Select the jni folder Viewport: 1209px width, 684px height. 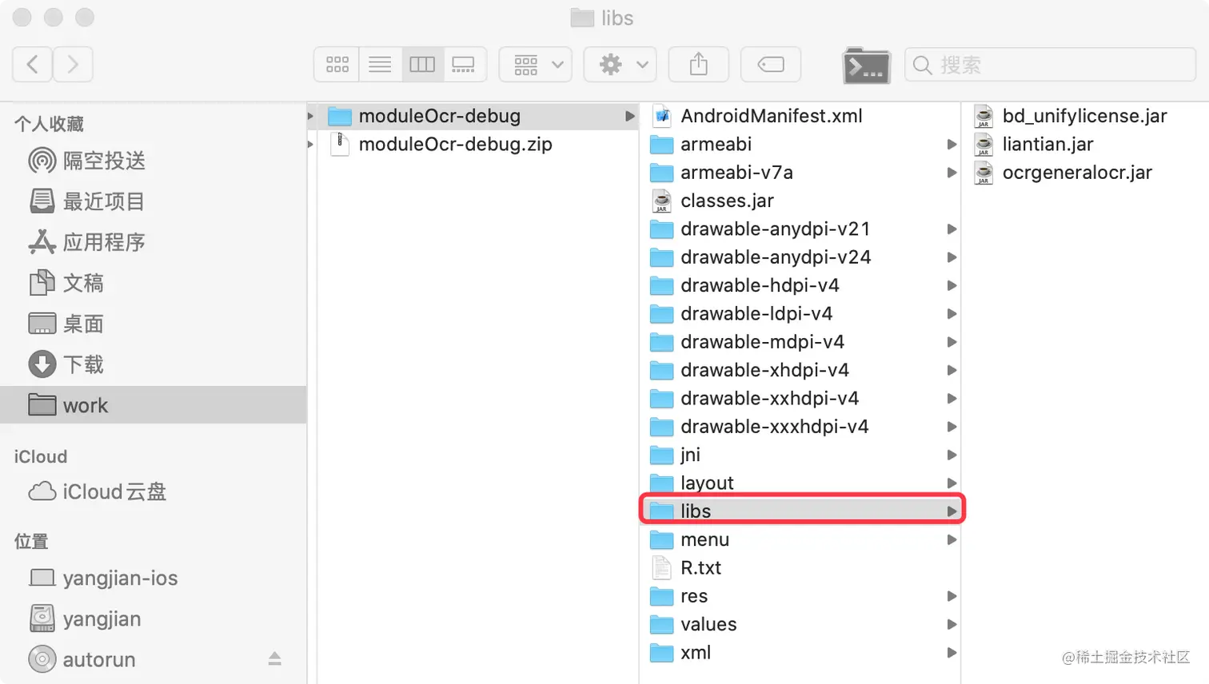pyautogui.click(x=800, y=455)
